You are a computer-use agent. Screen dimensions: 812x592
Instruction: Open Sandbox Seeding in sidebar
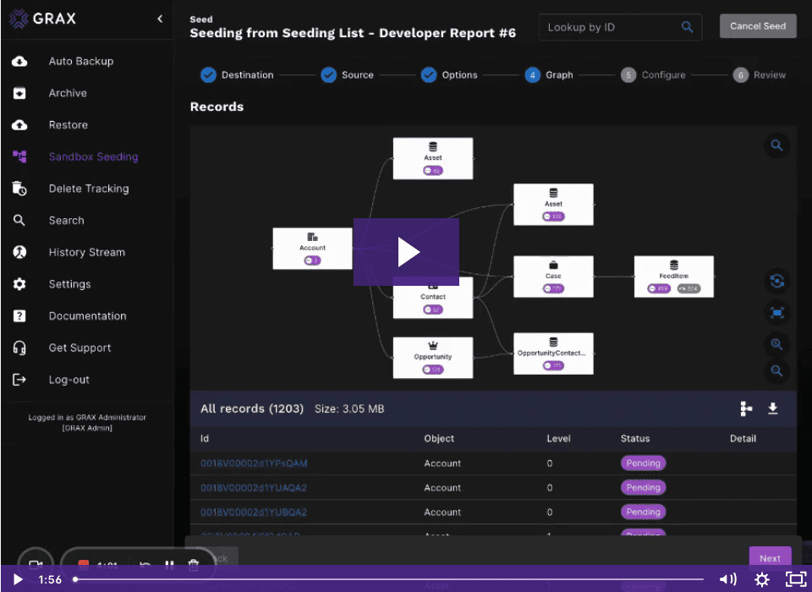click(x=93, y=156)
